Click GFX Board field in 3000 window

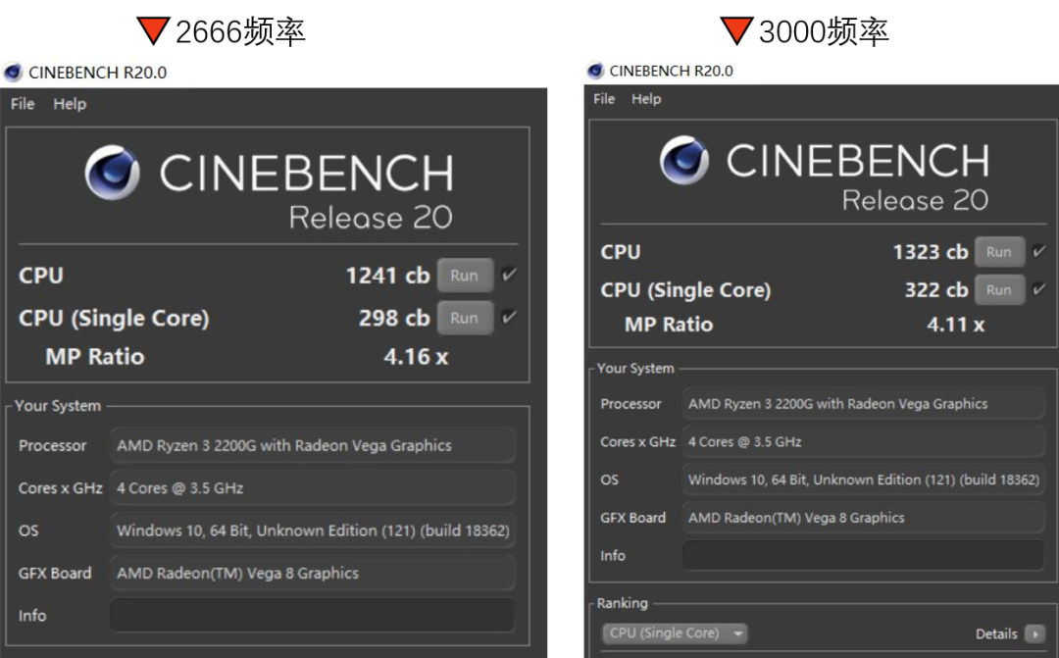point(863,518)
